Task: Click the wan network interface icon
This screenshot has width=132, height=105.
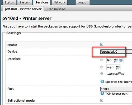Action: pyautogui.click(x=118, y=67)
